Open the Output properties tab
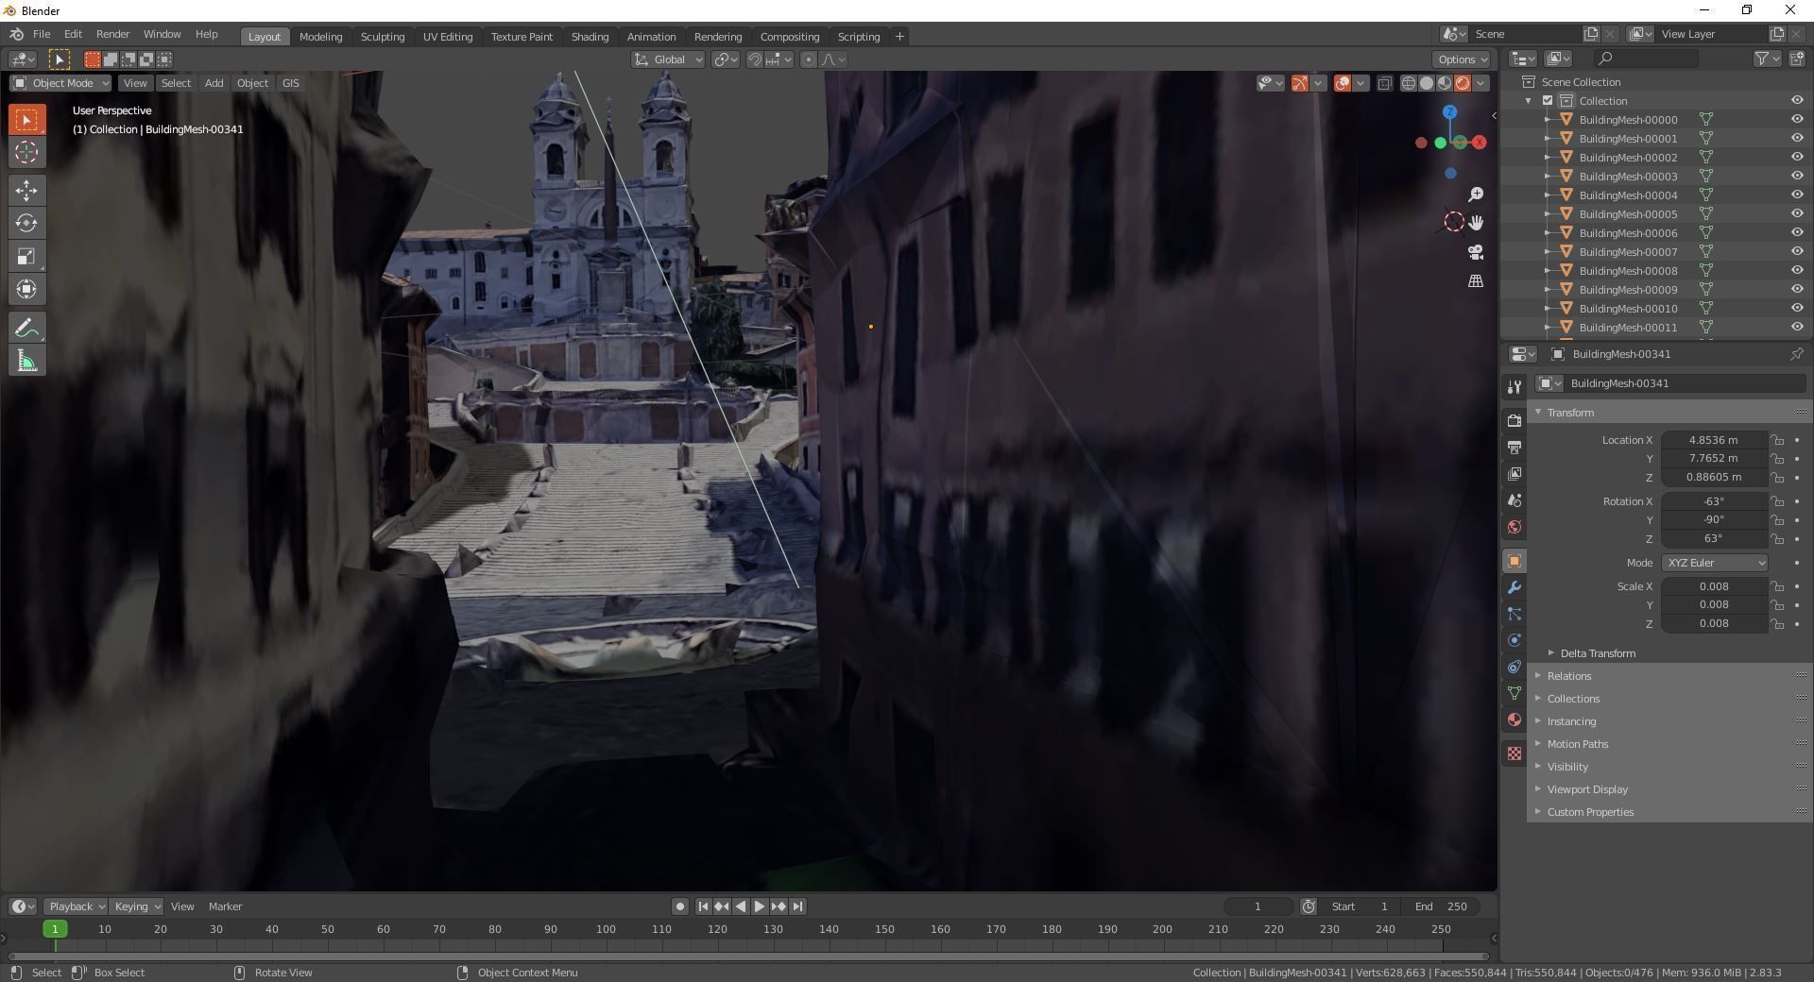Image resolution: width=1814 pixels, height=982 pixels. (1515, 448)
